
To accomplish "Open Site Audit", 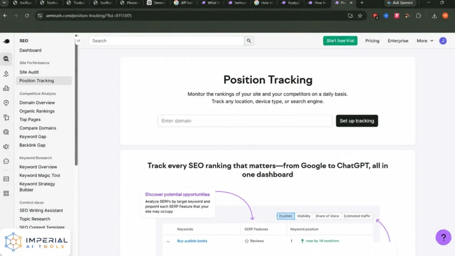I will 29,72.
